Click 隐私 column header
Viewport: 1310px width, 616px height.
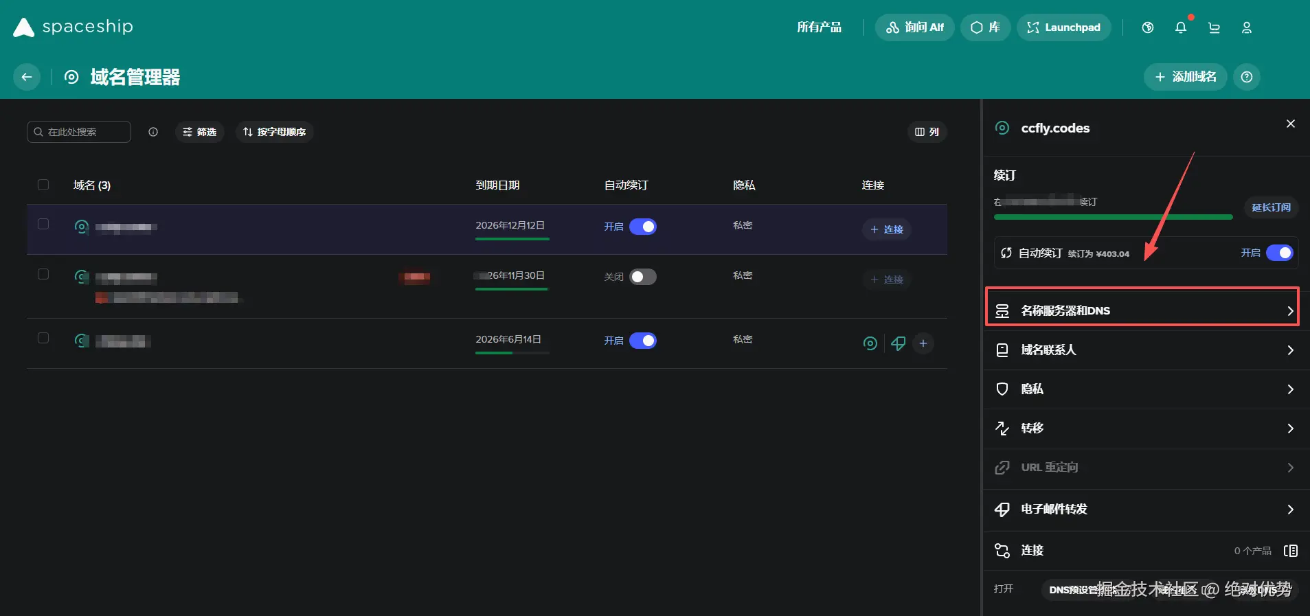(744, 185)
